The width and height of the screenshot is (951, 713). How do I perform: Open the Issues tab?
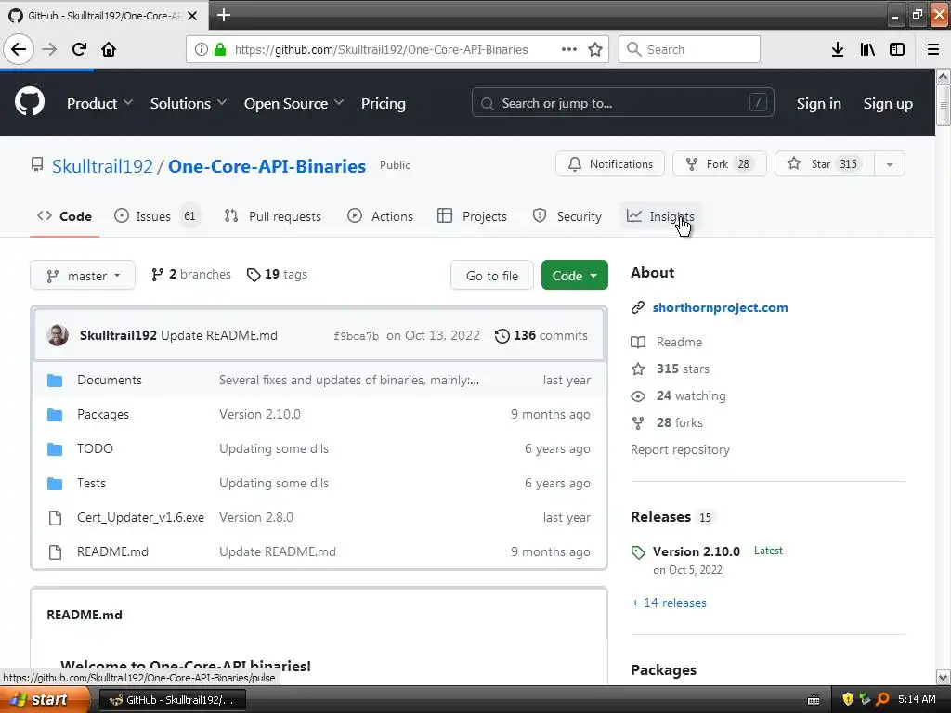pos(156,216)
